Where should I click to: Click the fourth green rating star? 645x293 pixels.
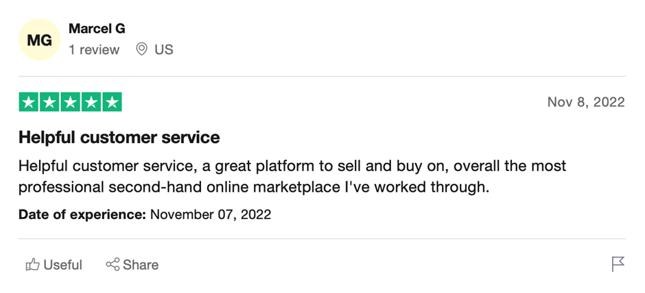[91, 102]
